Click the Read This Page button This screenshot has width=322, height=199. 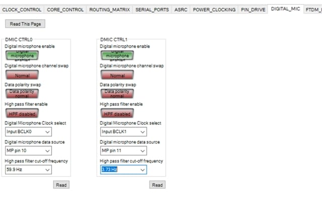click(25, 24)
